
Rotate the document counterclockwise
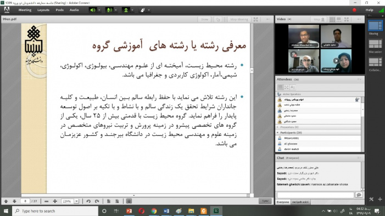[88, 201]
